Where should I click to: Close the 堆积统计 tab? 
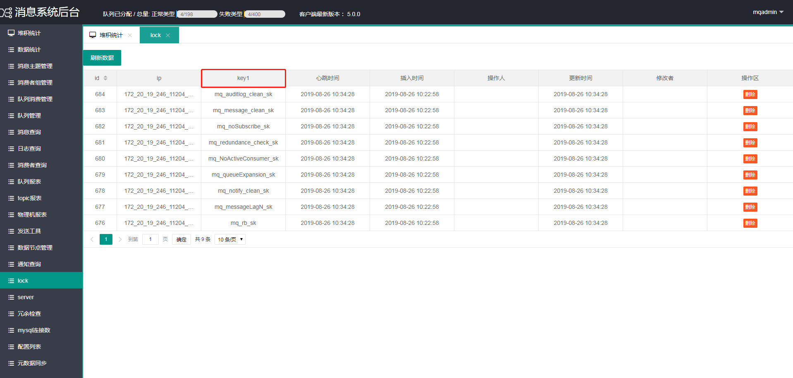click(x=130, y=35)
